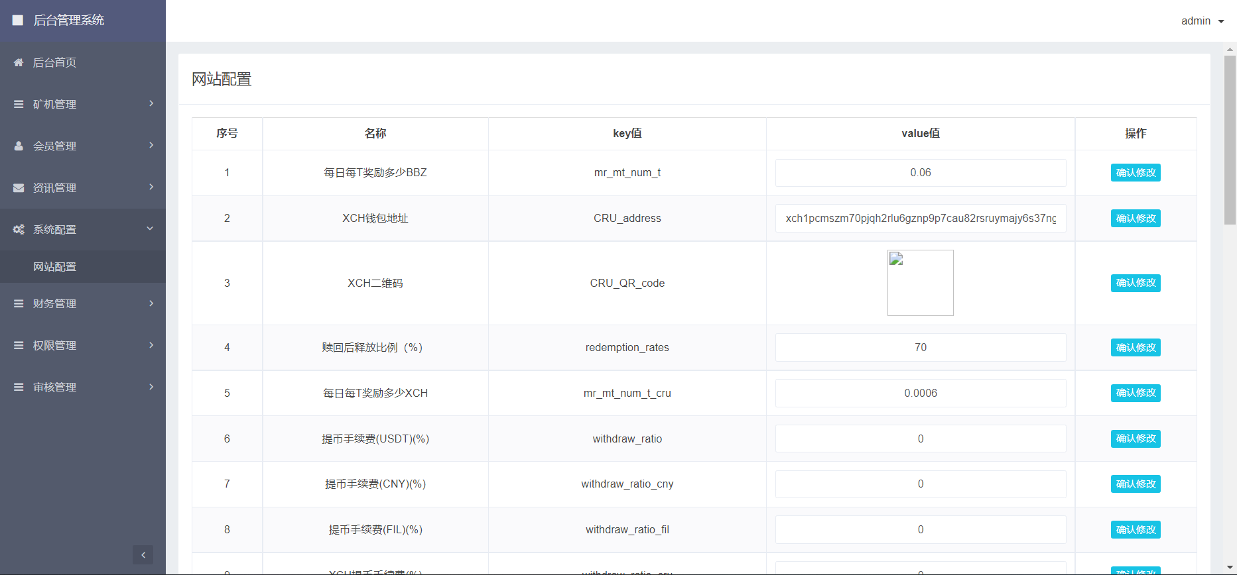The image size is (1237, 575).
Task: Expand the 资讯管理 submenu chevron
Action: pos(151,187)
